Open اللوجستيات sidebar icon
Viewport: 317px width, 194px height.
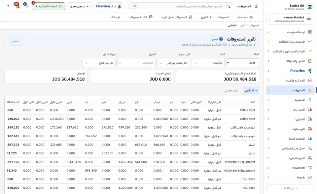coord(310,129)
